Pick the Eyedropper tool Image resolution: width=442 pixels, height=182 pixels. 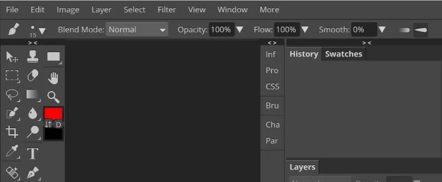pos(12,152)
